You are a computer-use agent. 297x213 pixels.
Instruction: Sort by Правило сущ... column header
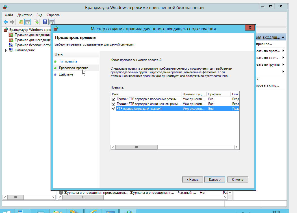(194, 94)
